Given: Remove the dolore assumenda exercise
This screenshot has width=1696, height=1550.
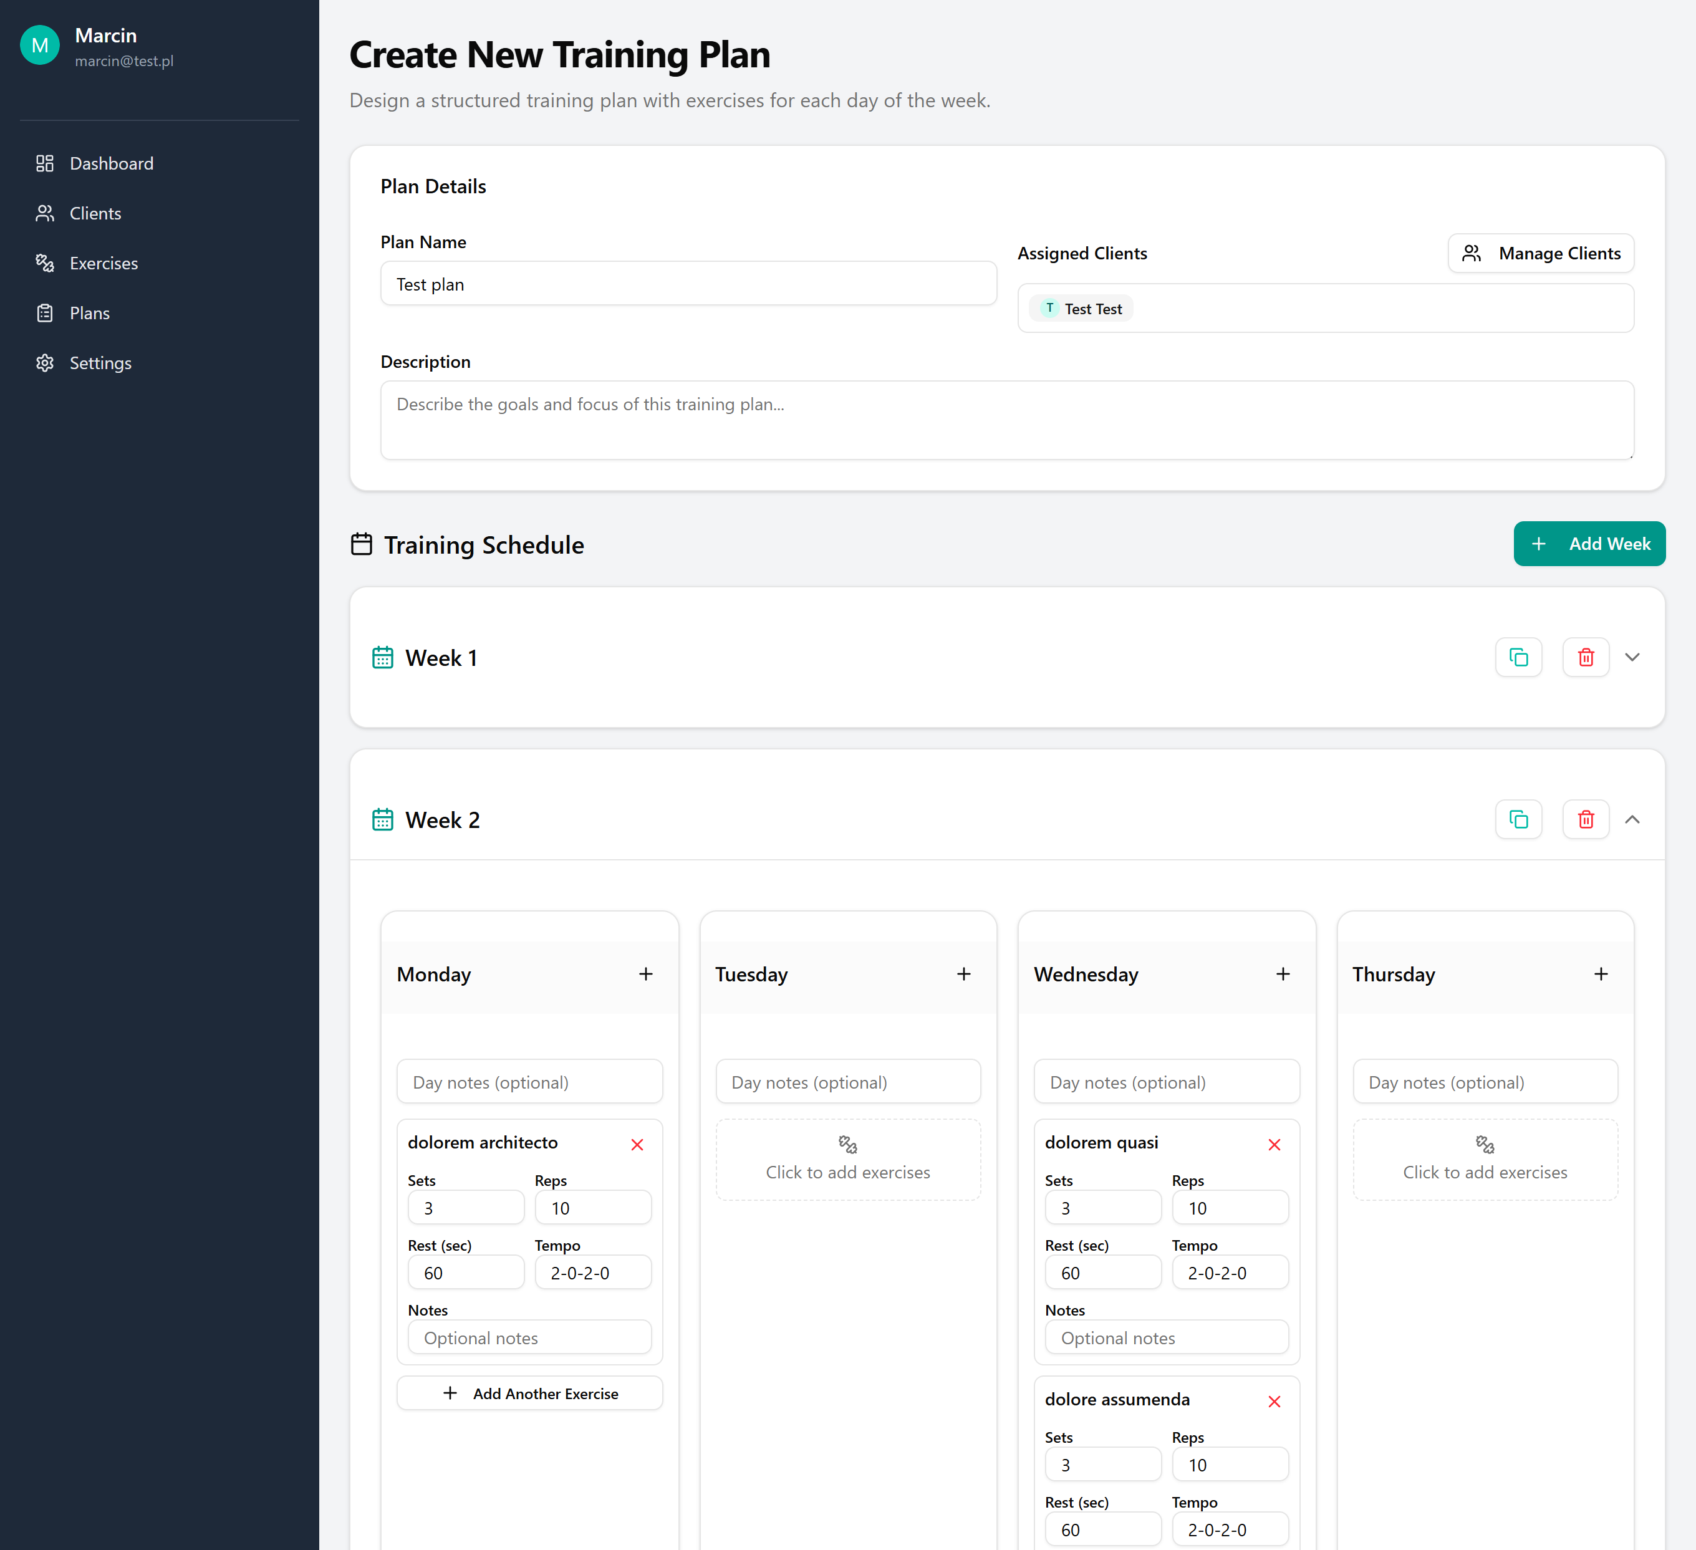Looking at the screenshot, I should pyautogui.click(x=1274, y=1401).
